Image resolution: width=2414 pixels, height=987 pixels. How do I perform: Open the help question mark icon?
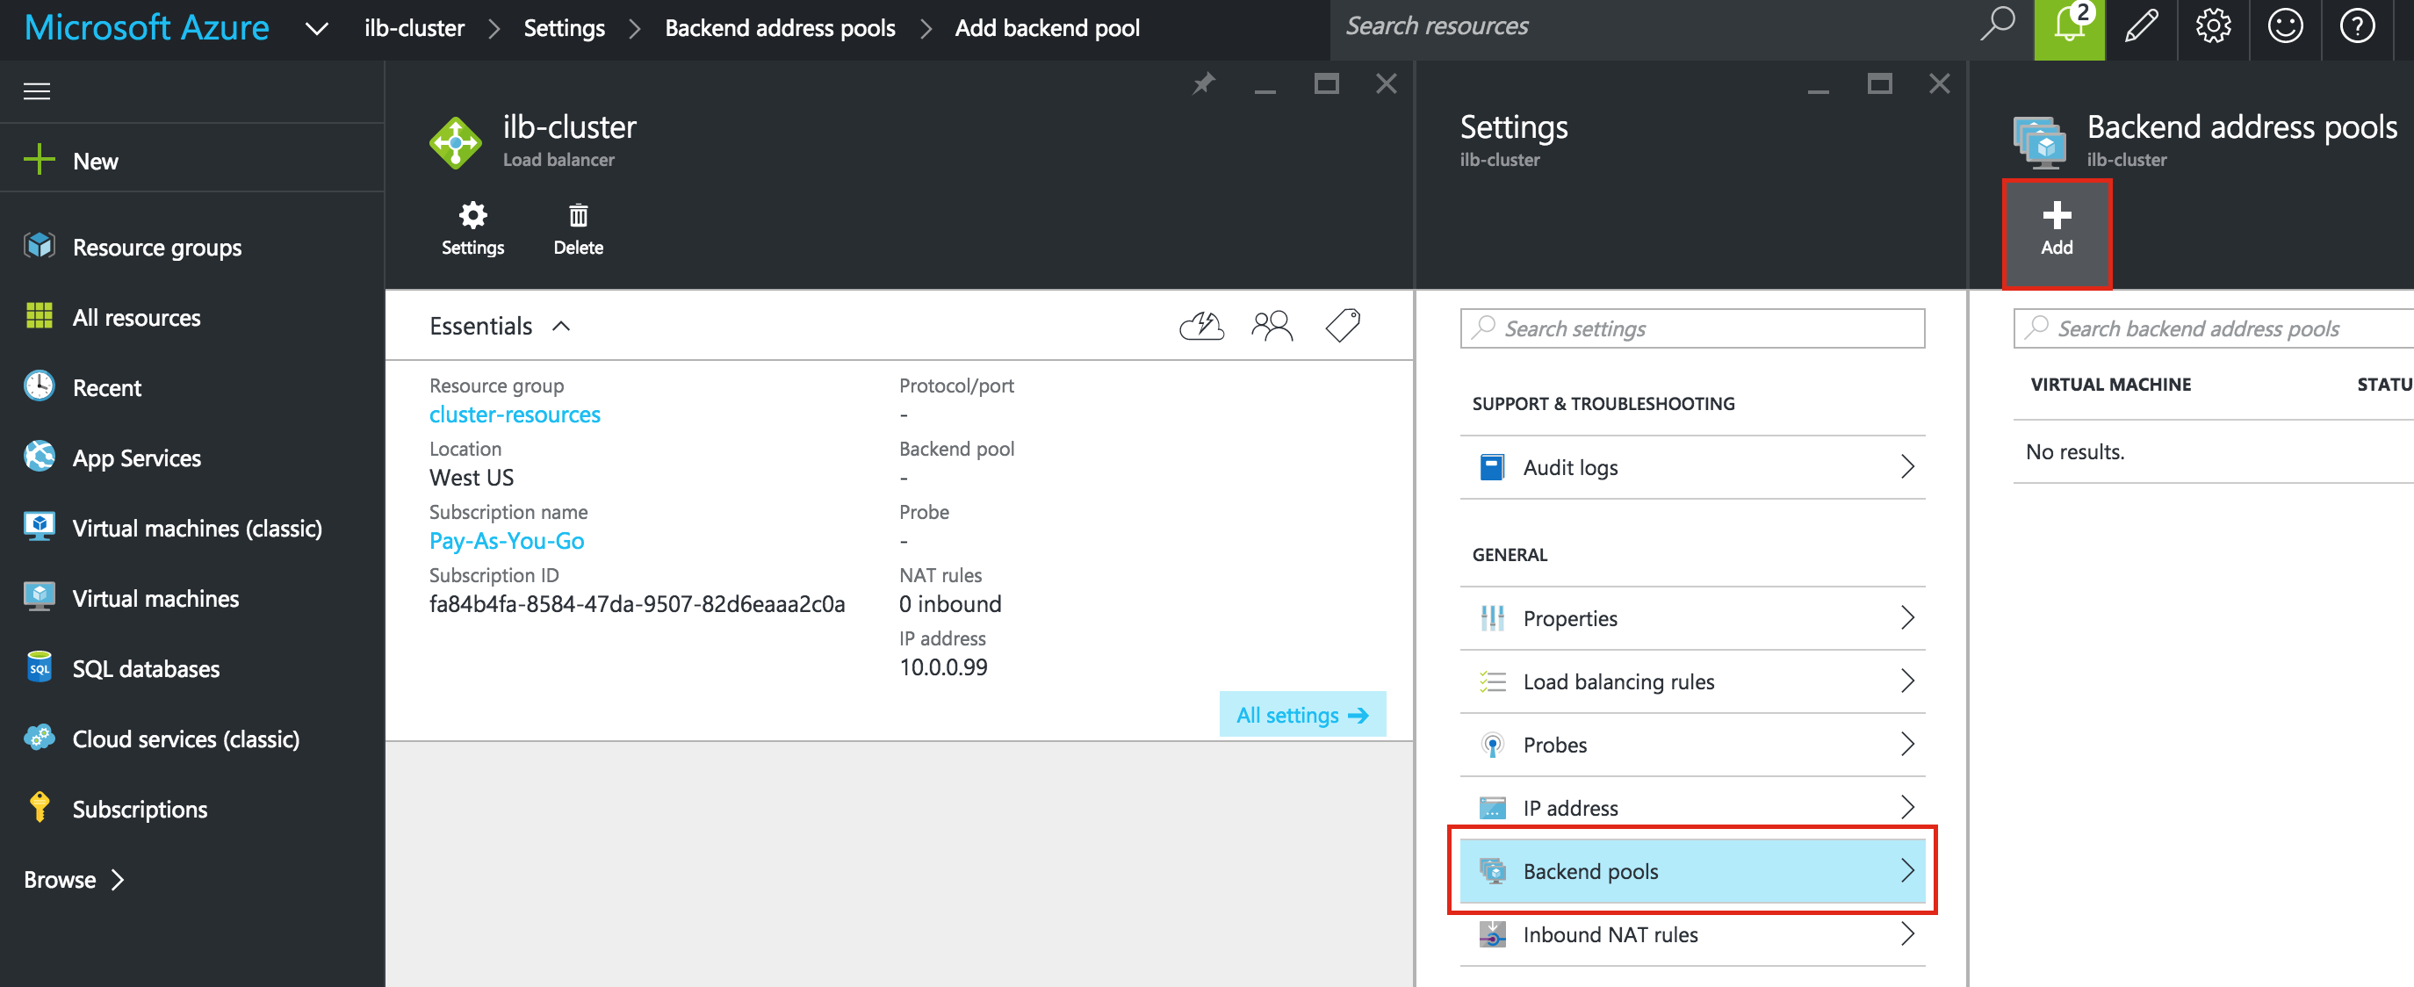(2357, 28)
